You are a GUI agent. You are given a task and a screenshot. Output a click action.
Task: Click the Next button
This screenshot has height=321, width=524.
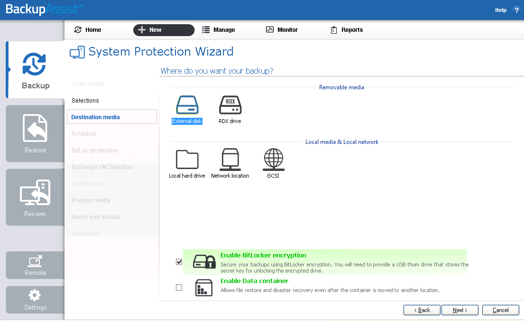click(460, 310)
